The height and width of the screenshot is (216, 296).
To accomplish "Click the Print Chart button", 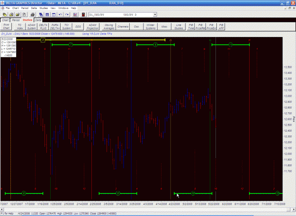I will (x=6, y=27).
